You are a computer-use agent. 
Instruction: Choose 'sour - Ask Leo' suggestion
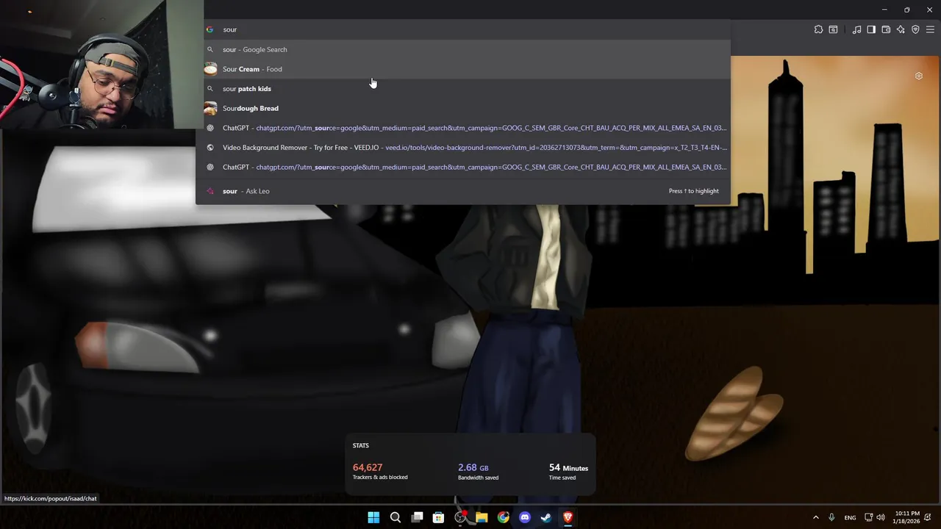(x=464, y=191)
